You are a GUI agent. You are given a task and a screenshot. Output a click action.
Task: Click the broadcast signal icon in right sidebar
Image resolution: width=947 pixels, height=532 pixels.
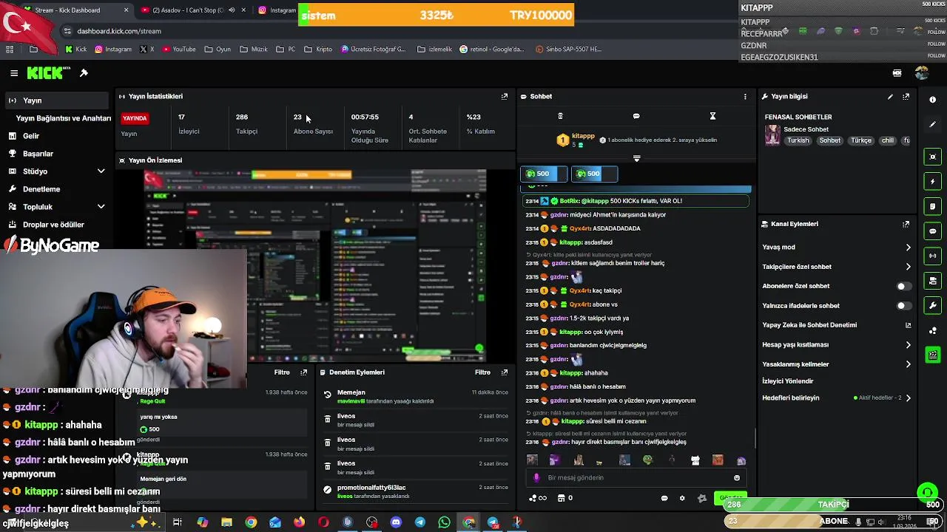point(932,256)
